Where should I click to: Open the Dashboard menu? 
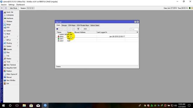click(x=21, y=5)
